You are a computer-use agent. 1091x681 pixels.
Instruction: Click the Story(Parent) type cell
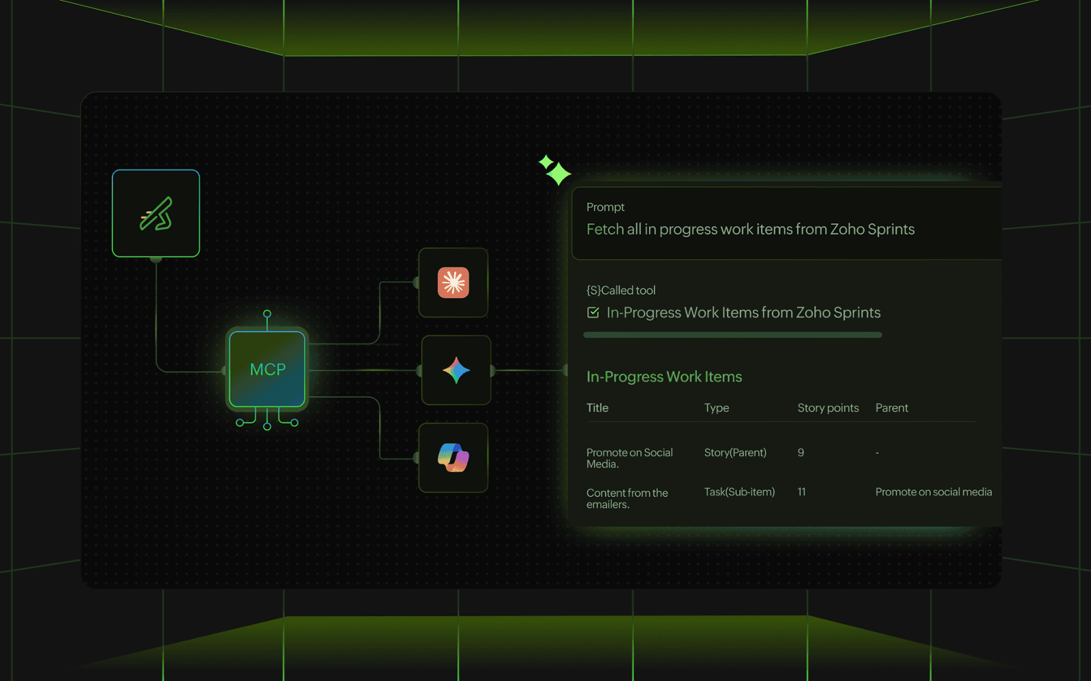click(735, 452)
